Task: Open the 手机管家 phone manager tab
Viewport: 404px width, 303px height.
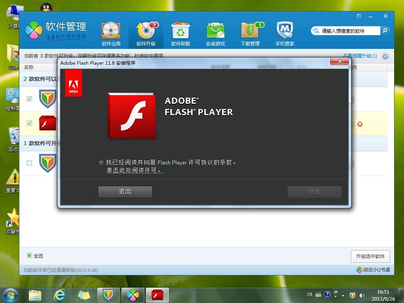Action: tap(285, 34)
